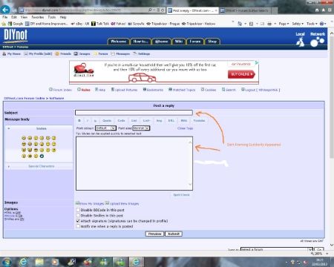
Task: Check Notify me when a reply is posted
Action: 78,226
